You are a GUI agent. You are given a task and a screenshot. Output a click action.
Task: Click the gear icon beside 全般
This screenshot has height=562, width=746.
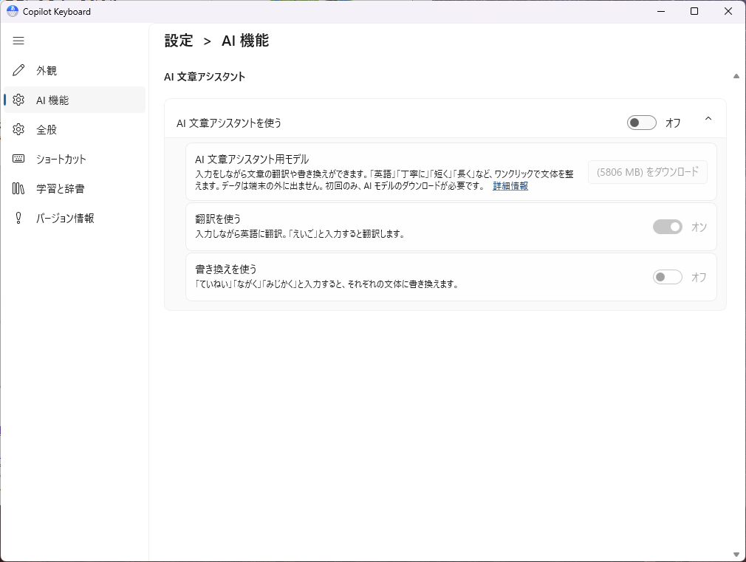click(18, 129)
